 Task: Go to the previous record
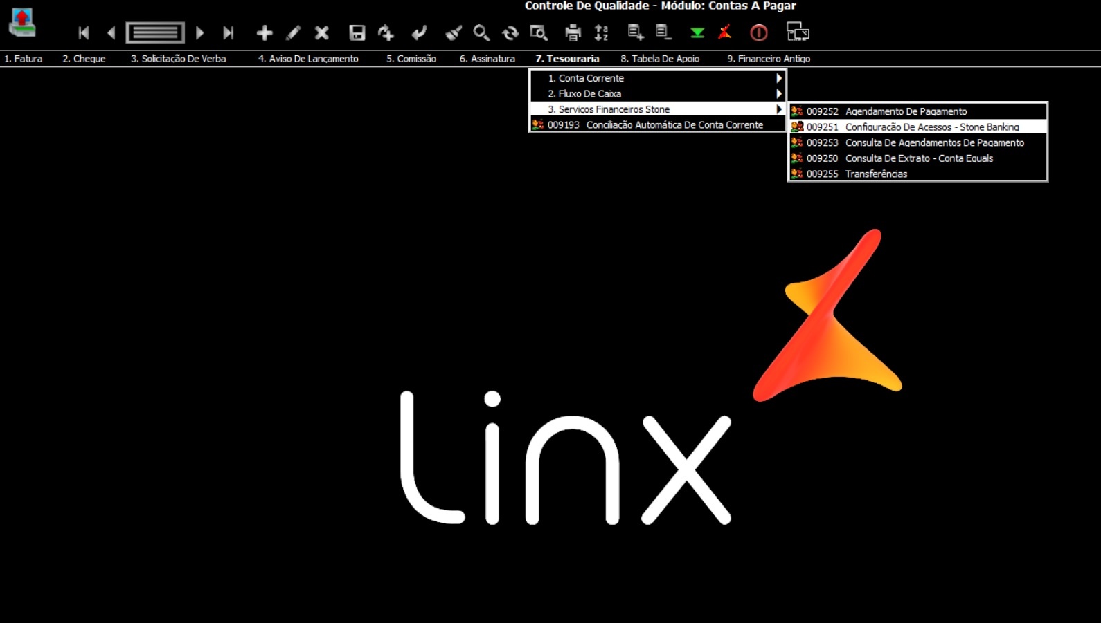point(111,32)
